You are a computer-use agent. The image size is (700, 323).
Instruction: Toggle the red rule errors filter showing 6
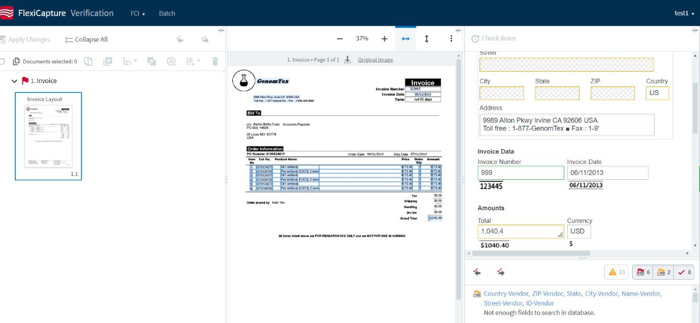(643, 272)
